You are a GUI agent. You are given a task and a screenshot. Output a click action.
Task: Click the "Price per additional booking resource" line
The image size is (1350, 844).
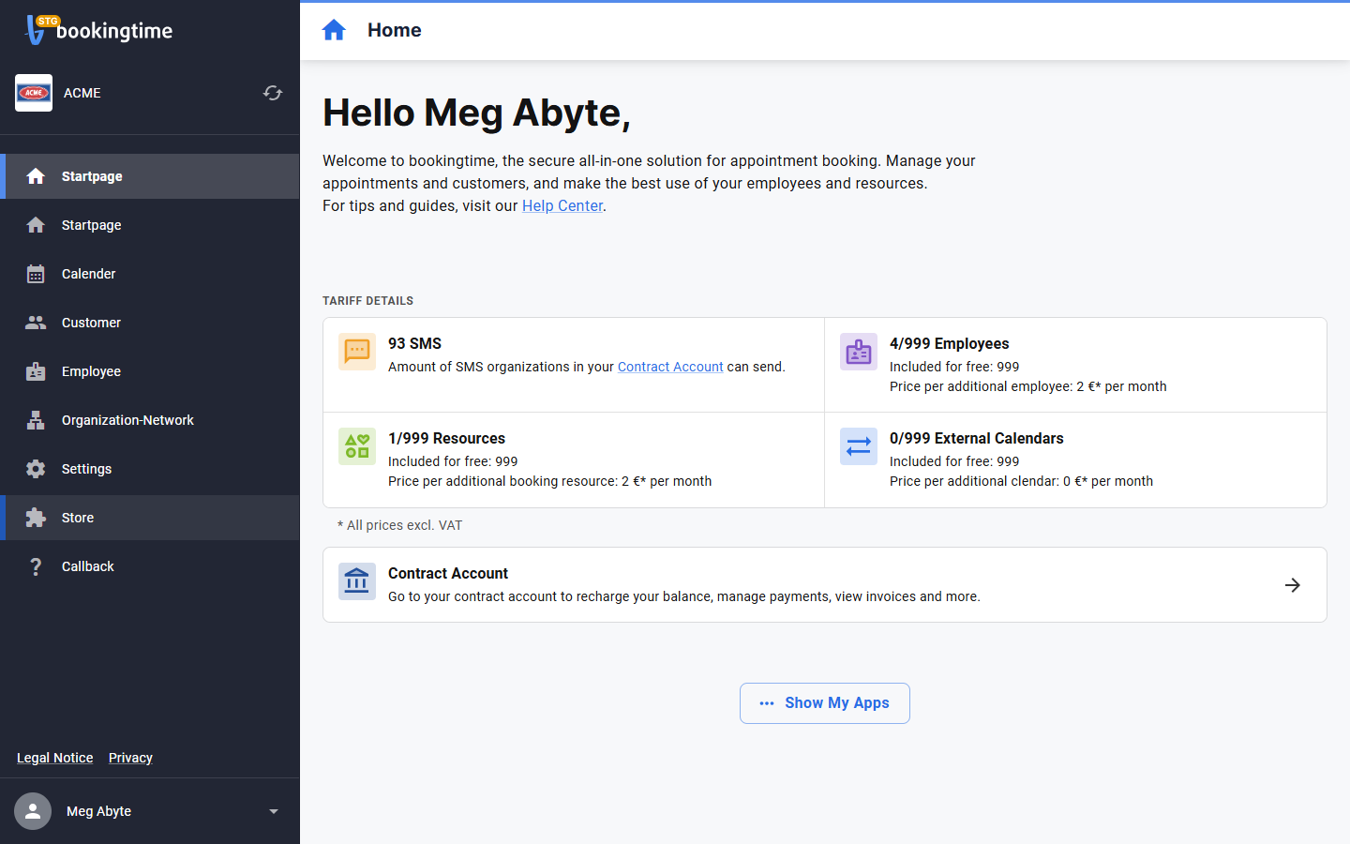point(550,481)
